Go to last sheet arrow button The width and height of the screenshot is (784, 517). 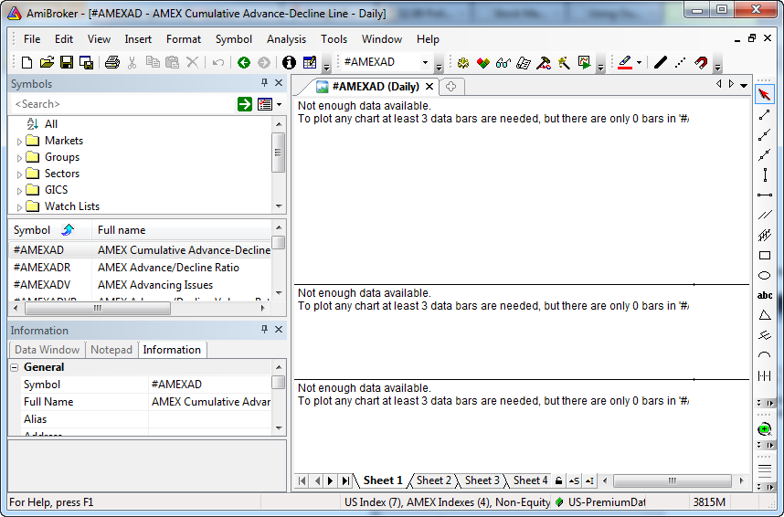(x=345, y=481)
